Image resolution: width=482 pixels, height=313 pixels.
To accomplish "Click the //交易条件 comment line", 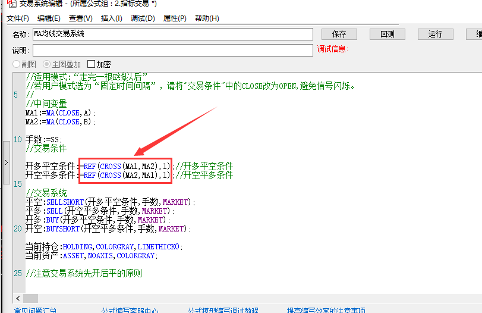I will click(46, 148).
